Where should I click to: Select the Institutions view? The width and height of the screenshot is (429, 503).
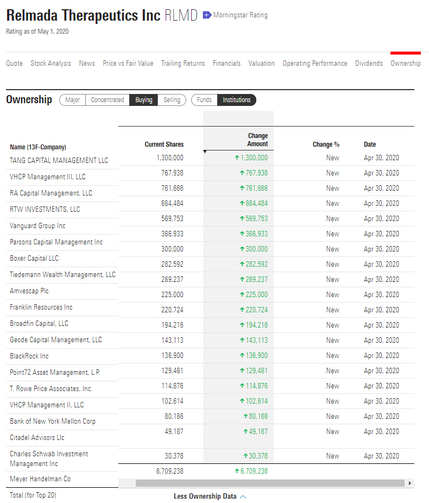(237, 100)
